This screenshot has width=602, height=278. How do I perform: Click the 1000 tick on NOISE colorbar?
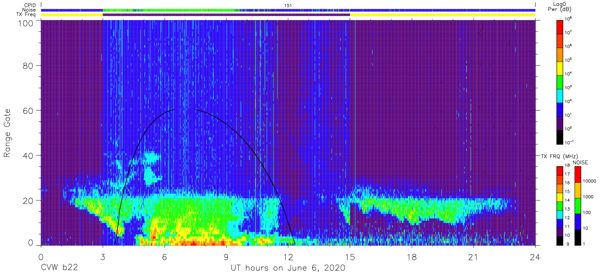click(x=589, y=196)
